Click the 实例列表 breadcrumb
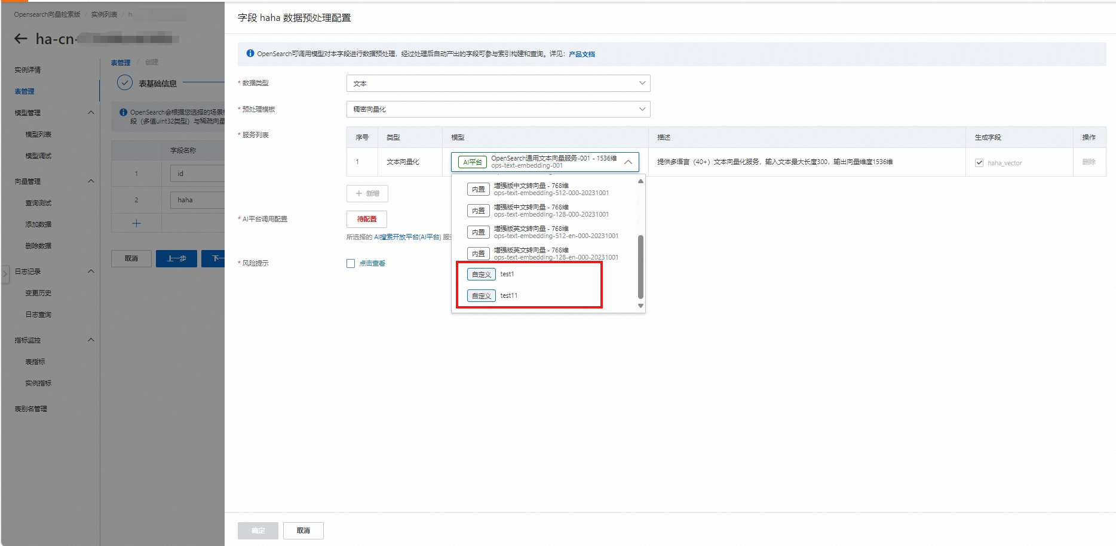The height and width of the screenshot is (546, 1116). click(104, 14)
